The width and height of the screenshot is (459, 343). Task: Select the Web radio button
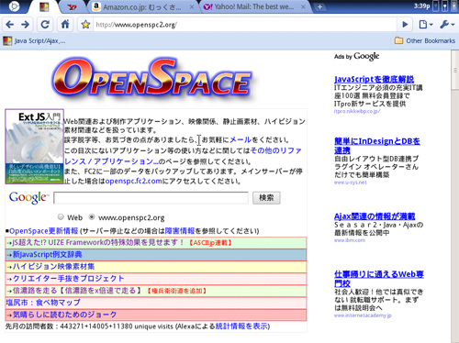pos(61,216)
